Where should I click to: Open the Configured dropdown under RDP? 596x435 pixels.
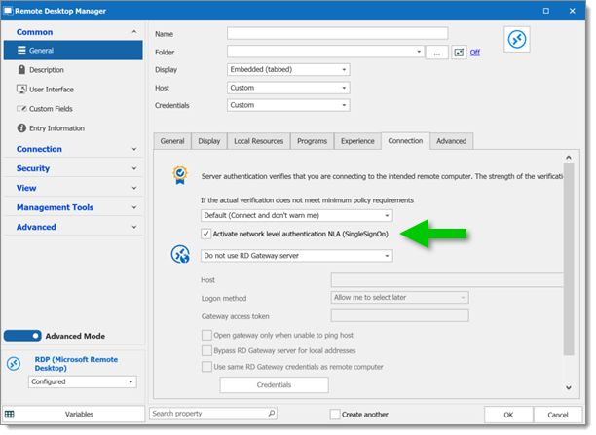tap(83, 381)
